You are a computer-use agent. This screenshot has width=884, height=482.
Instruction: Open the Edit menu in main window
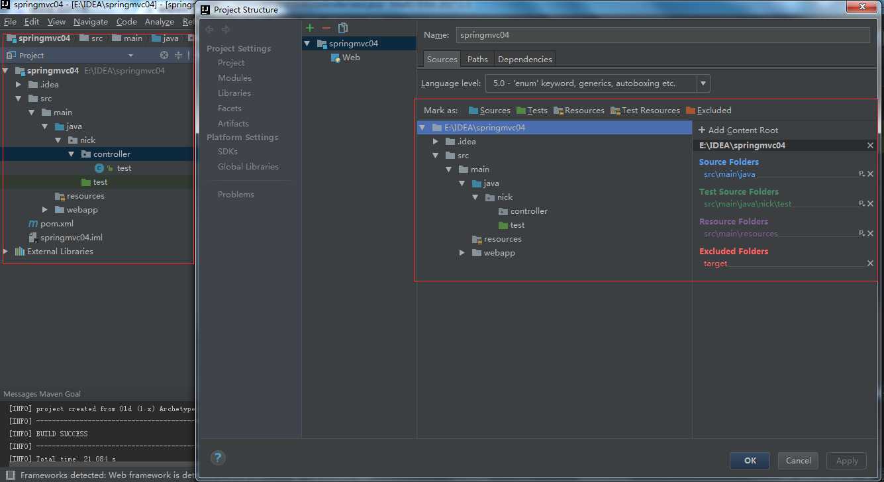[x=32, y=22]
